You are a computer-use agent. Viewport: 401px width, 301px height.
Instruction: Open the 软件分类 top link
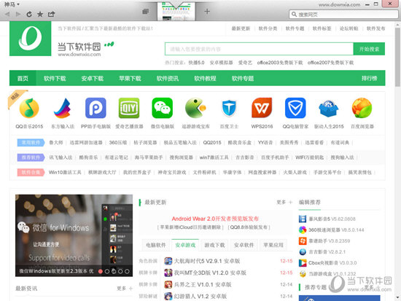[268, 28]
